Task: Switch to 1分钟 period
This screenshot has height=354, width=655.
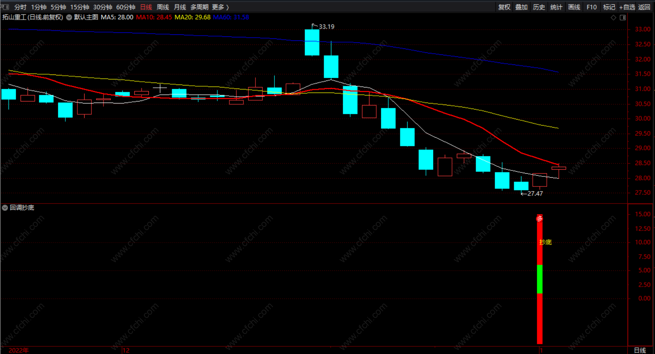Action: [39, 7]
